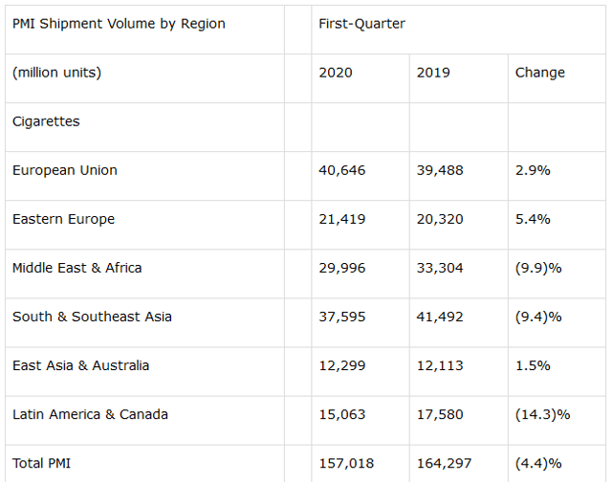
Task: Select the 'Latin America & Canada' row label
Action: [90, 414]
